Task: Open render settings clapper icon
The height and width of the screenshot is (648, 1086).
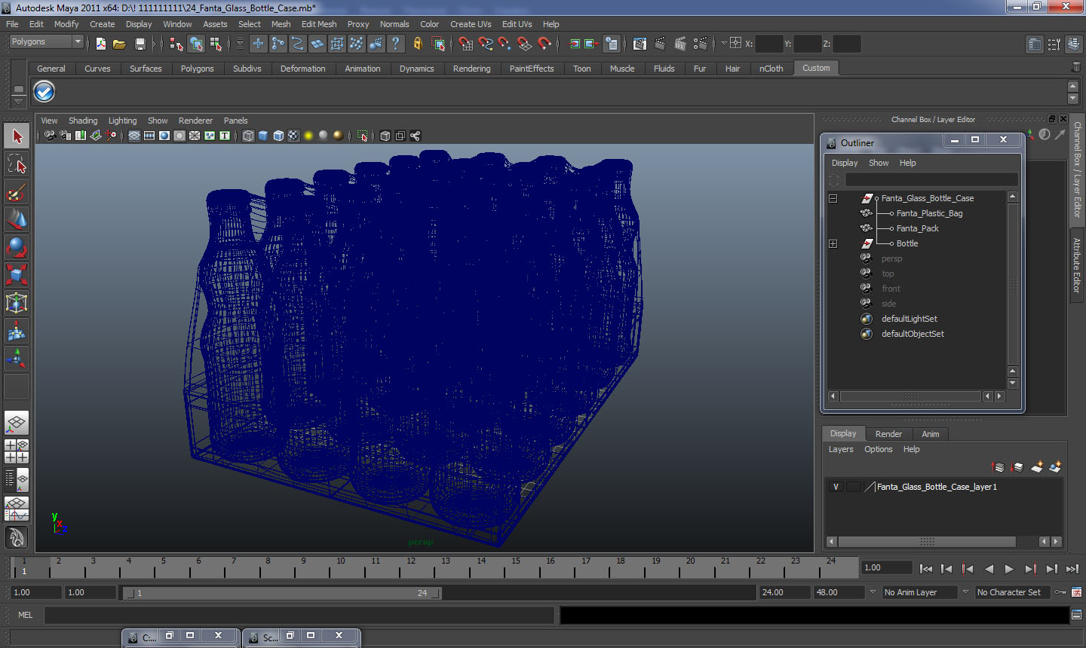Action: 701,44
